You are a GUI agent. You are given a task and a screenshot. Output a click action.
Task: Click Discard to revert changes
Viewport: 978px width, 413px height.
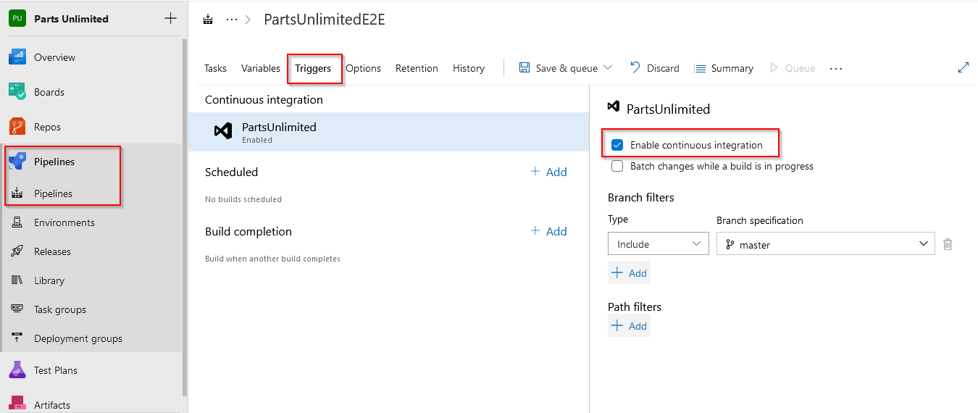point(655,68)
